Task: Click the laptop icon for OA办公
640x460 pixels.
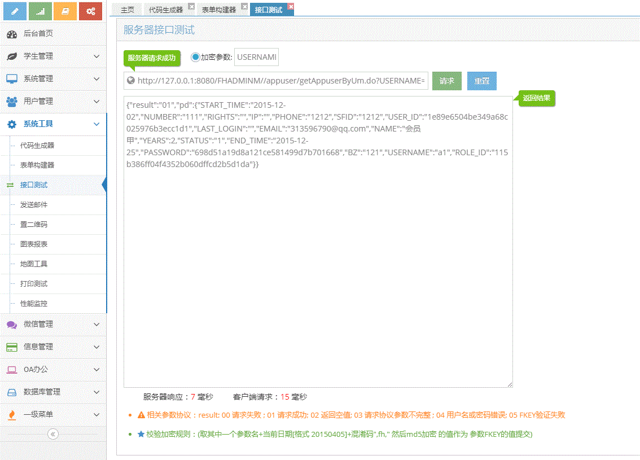Action: pos(12,369)
